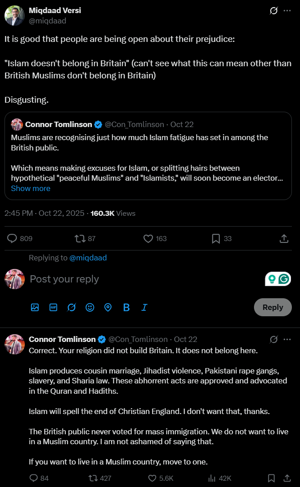The height and width of the screenshot is (487, 300).
Task: Like Connor Tomlinson's reply with 5.6K likes
Action: [153, 478]
